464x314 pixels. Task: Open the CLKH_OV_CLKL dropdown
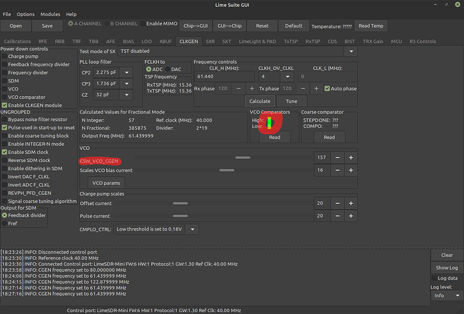[x=287, y=77]
